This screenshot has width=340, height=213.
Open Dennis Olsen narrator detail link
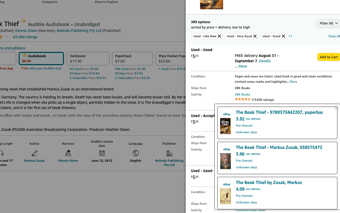click(68, 161)
